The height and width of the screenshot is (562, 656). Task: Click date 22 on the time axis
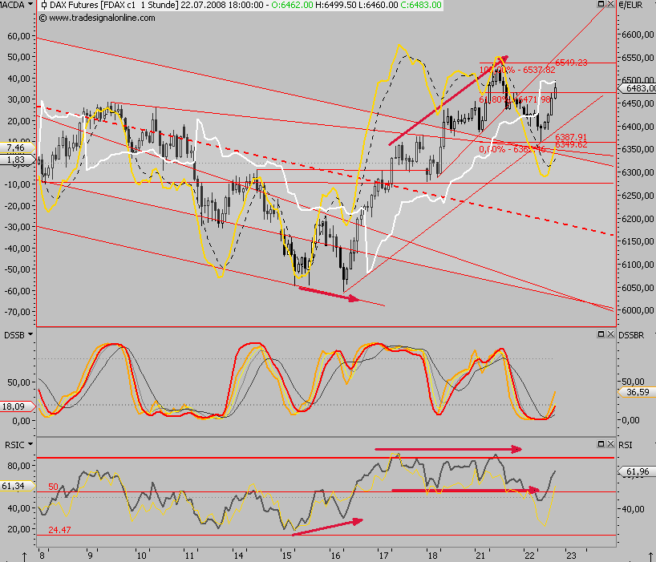529,556
